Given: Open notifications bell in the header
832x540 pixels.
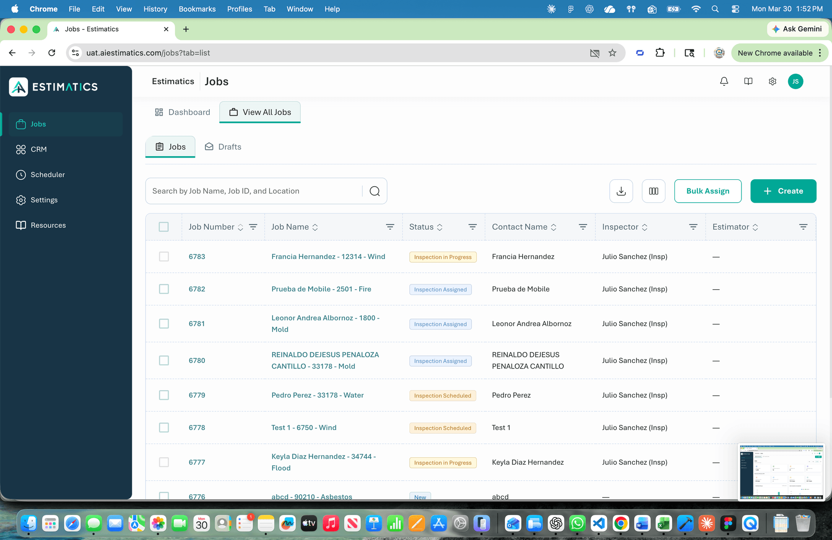Looking at the screenshot, I should point(724,81).
